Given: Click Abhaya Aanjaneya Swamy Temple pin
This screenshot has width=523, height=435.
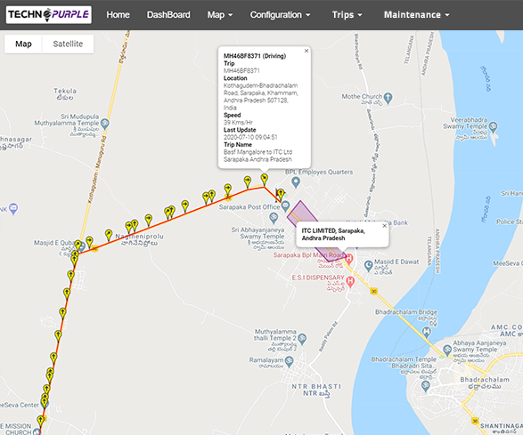Looking at the screenshot, I should [447, 350].
